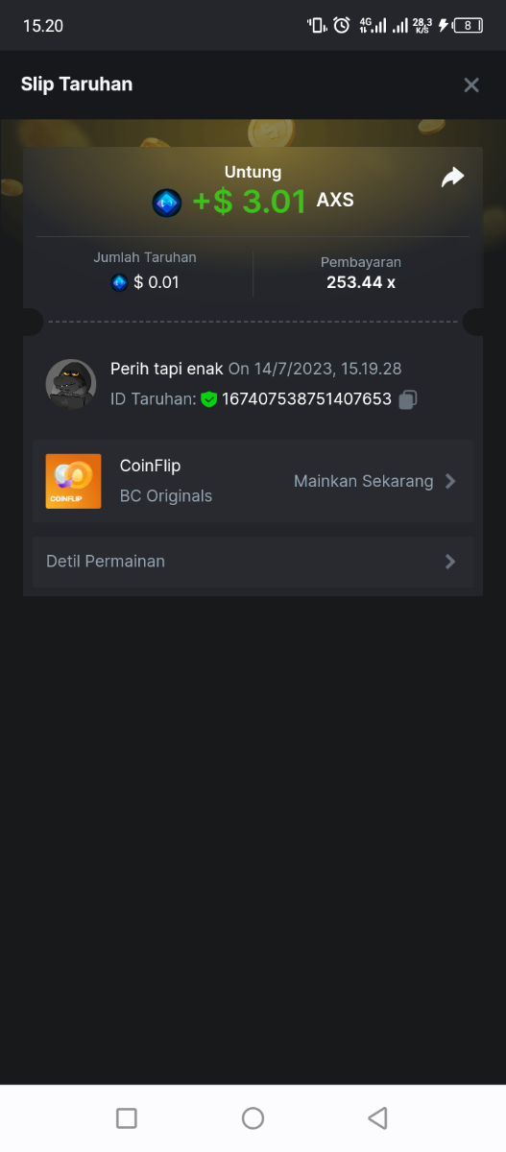Tap the username Perih tapi enak

pyautogui.click(x=167, y=369)
